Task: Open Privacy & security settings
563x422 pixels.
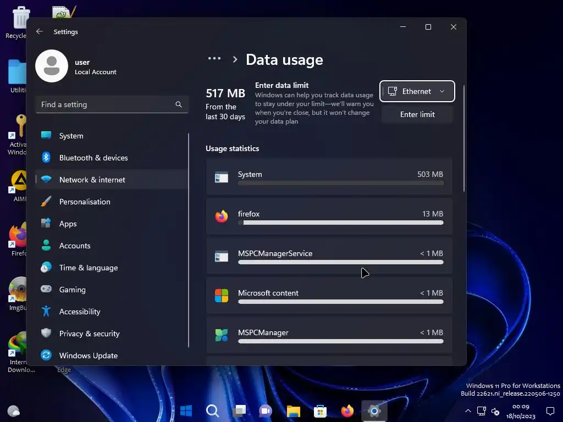Action: (112, 334)
